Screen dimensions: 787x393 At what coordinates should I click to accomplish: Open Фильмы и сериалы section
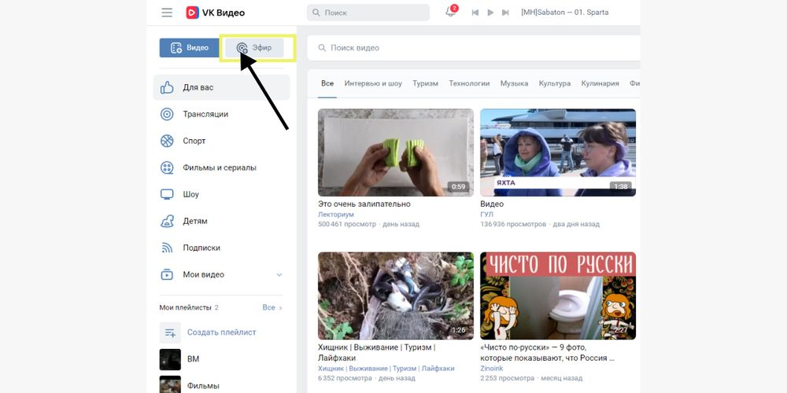[219, 167]
